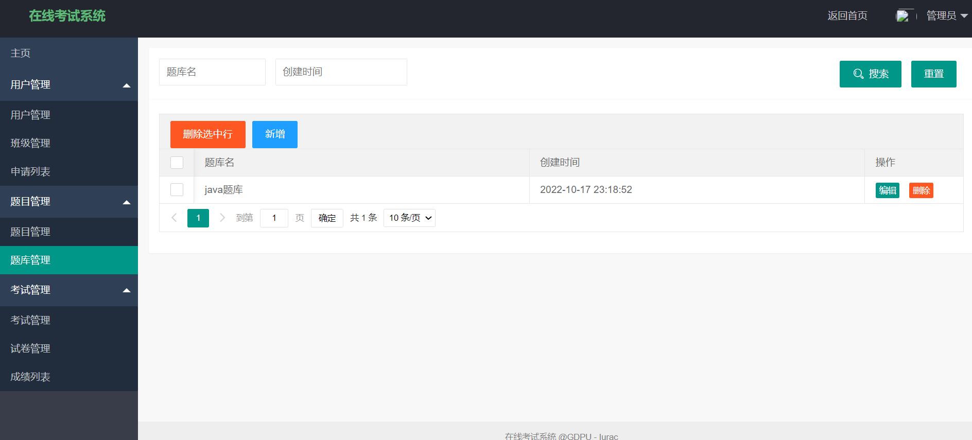Click the 重置 button
This screenshot has height=440, width=972.
click(x=933, y=74)
